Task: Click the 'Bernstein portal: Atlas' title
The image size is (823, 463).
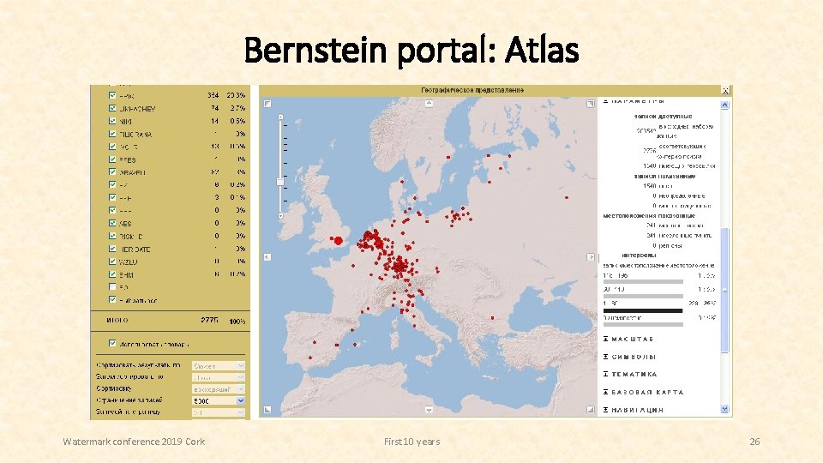Action: pyautogui.click(x=411, y=51)
